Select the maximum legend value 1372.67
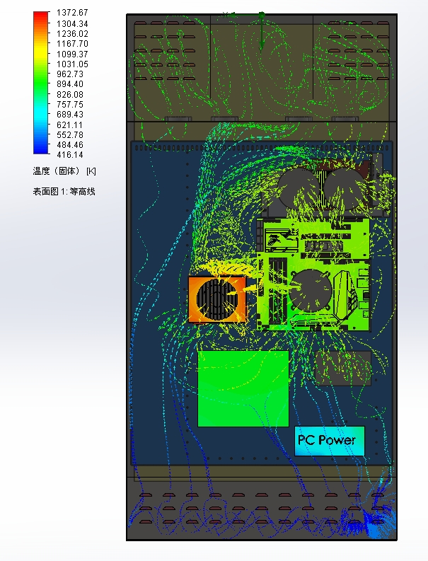 (x=72, y=13)
